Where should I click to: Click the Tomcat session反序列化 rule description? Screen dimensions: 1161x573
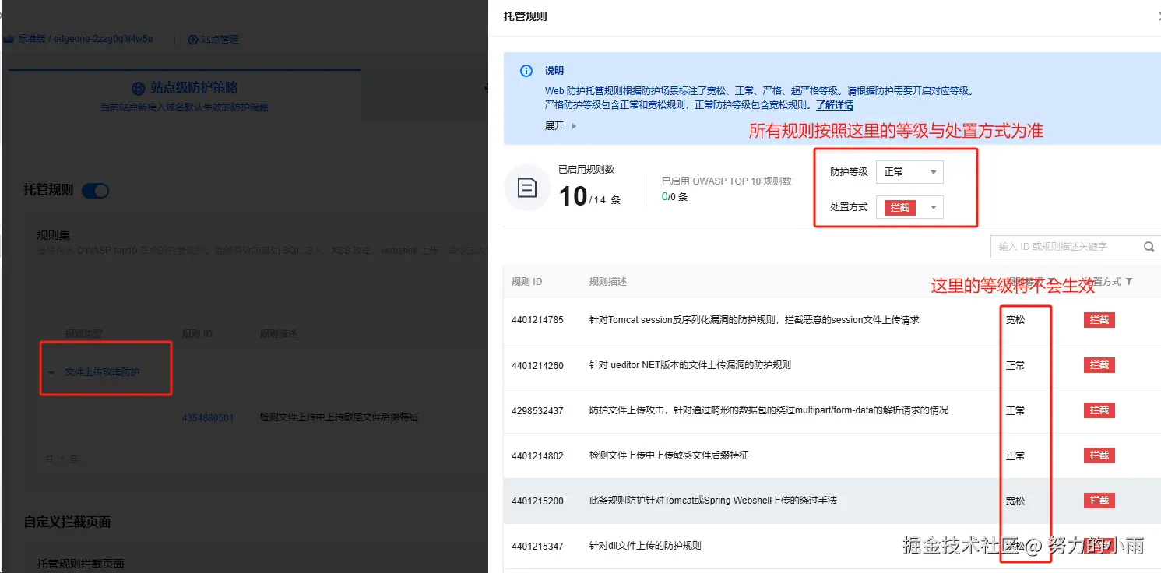(x=755, y=320)
